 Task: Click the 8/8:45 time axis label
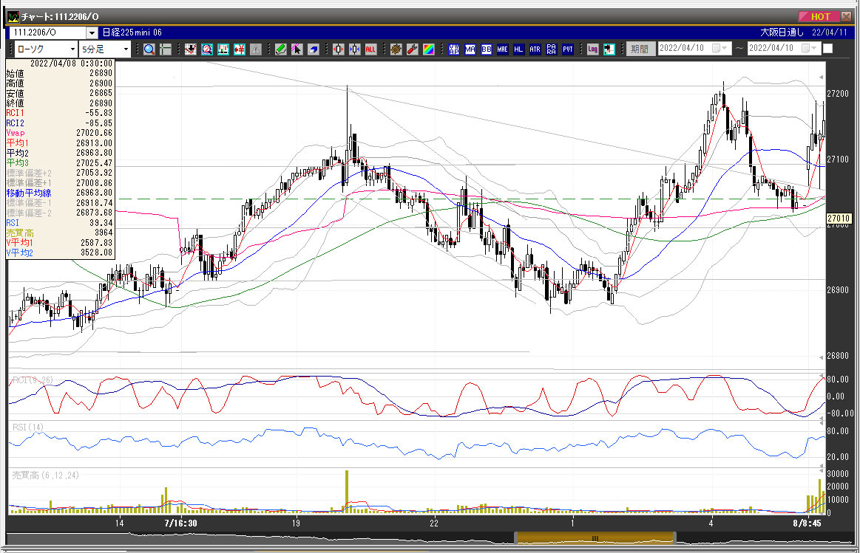coord(807,523)
